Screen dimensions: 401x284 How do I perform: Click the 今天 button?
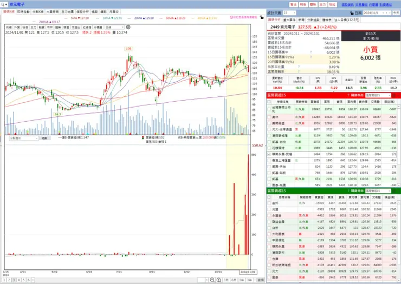point(396,13)
